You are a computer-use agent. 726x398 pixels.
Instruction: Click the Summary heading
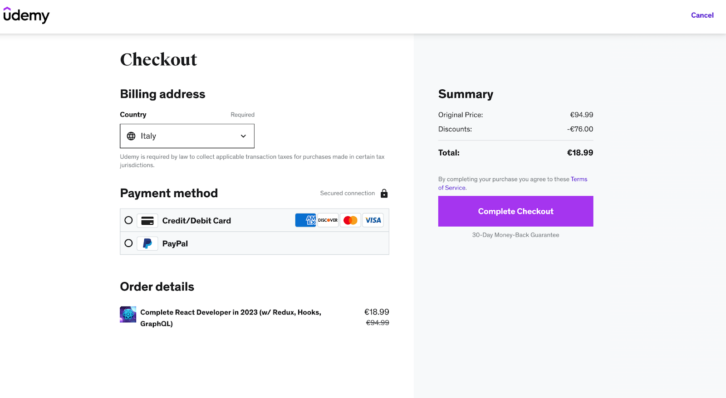[466, 94]
